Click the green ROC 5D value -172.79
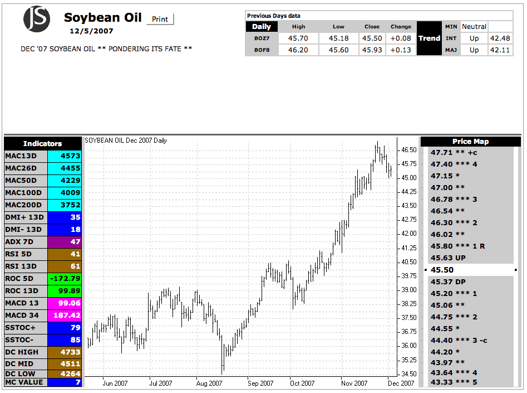This screenshot has width=527, height=393. click(x=65, y=278)
